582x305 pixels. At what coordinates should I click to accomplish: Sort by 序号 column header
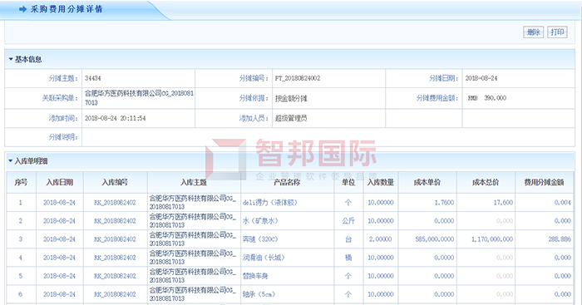click(x=21, y=182)
